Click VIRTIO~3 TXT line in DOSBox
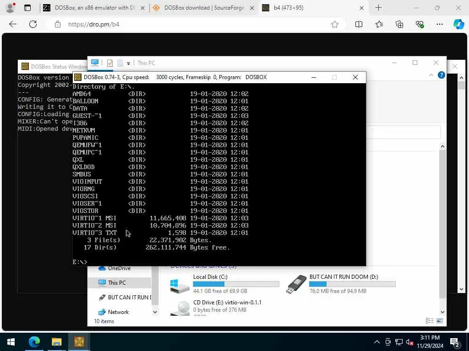 point(160,233)
